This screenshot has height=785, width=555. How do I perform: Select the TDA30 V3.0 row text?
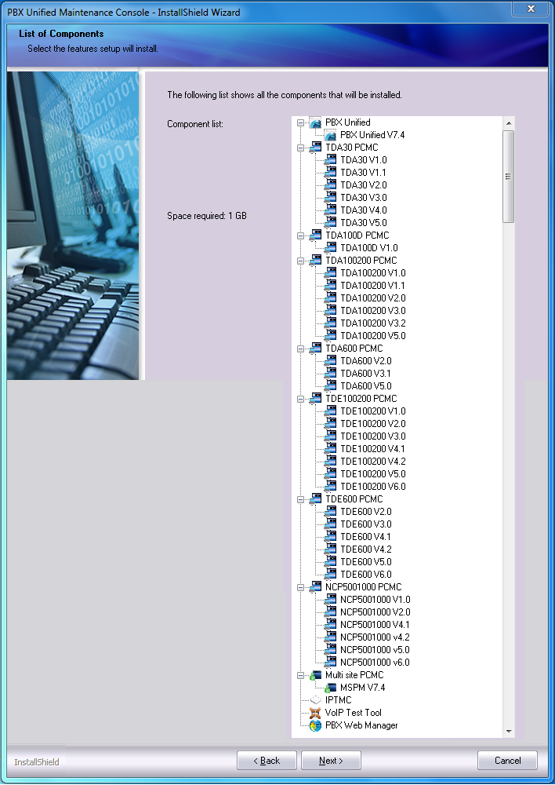click(x=364, y=197)
